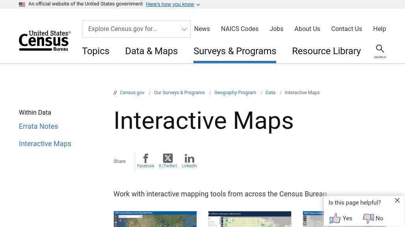Go to Our Surveys & Programs breadcrumb

coord(179,93)
